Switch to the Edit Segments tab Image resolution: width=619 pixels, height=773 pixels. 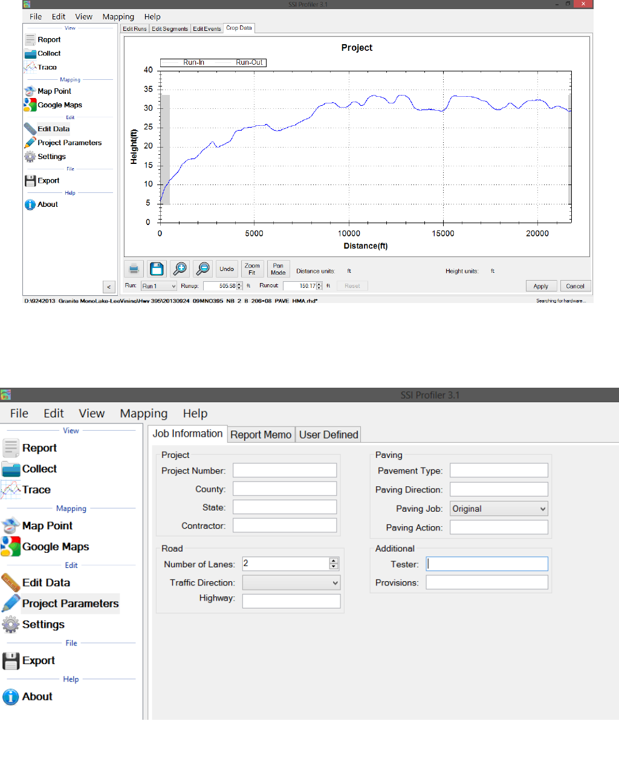170,28
